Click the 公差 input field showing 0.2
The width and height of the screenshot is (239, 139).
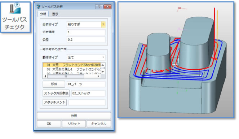pos(86,40)
